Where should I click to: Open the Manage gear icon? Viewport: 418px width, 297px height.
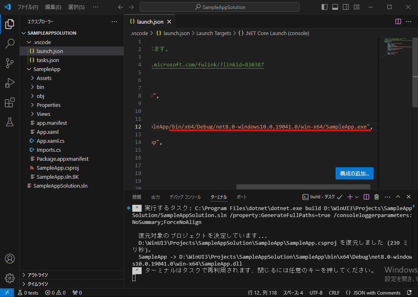10,278
